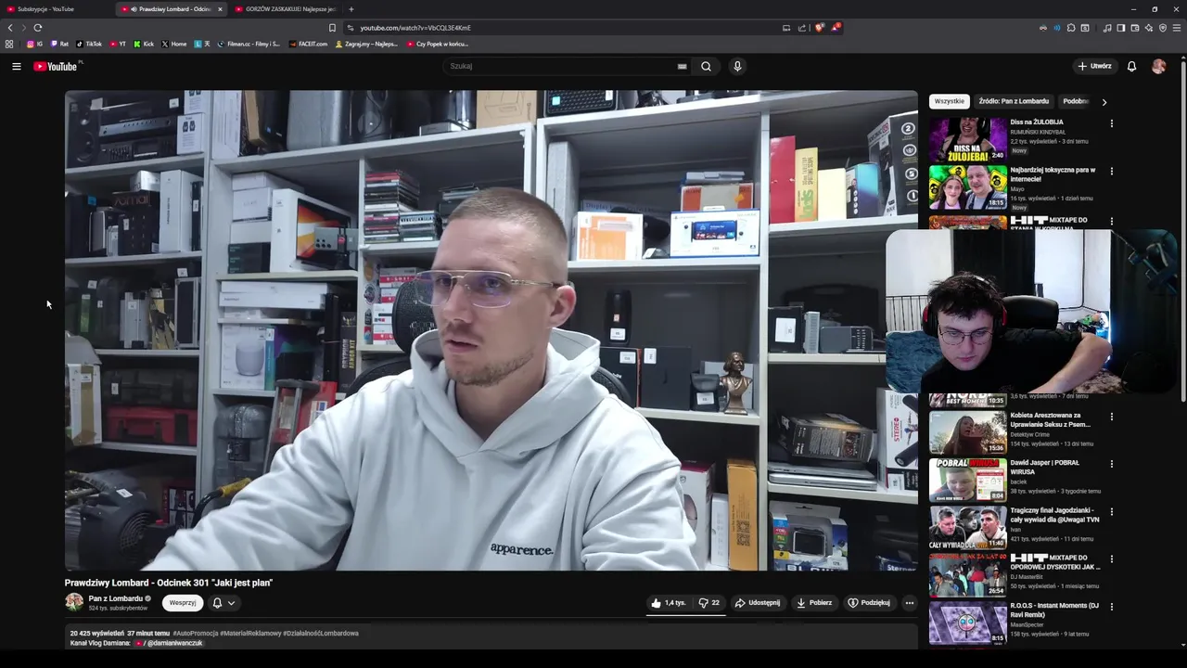The height and width of the screenshot is (668, 1187).
Task: Open Brave Rewards triangle icon
Action: [x=835, y=28]
